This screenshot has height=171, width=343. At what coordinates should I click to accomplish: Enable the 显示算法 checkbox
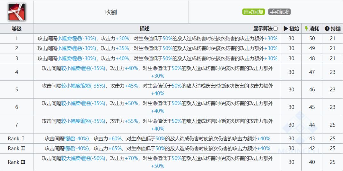coord(275,29)
